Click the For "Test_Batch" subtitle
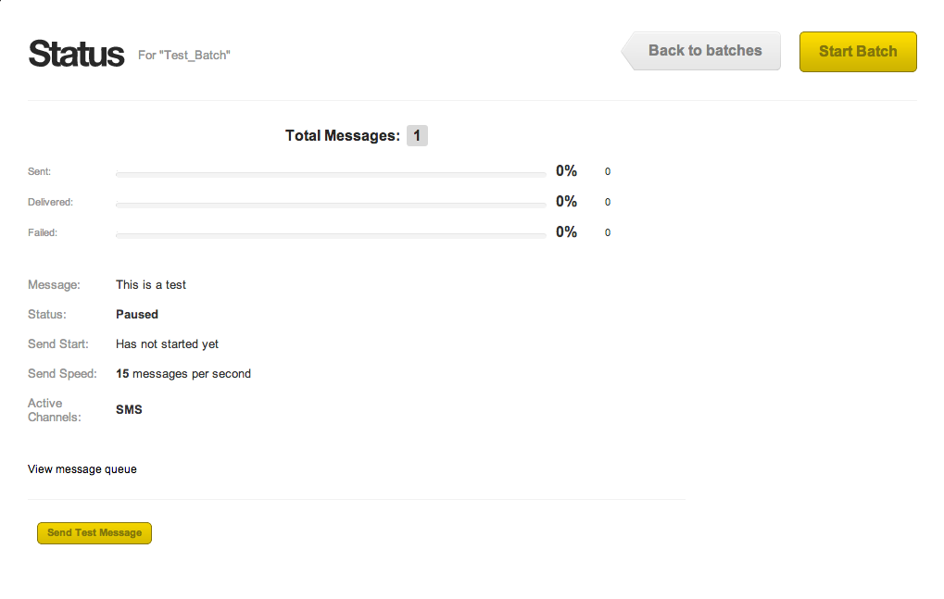This screenshot has width=944, height=599. [184, 56]
